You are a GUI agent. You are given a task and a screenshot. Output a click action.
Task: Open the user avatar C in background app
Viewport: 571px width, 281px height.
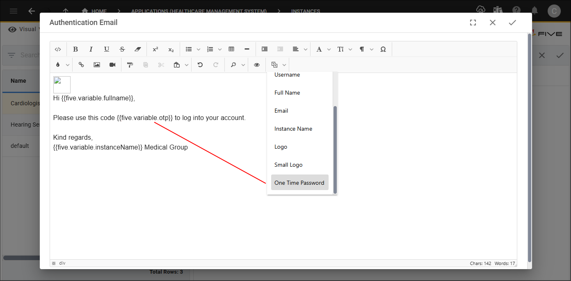[x=554, y=11]
